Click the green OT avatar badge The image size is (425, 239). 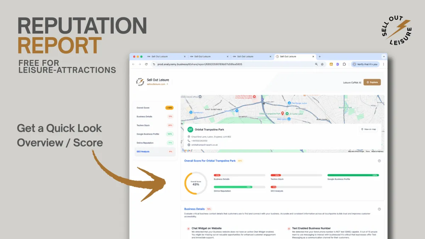[x=191, y=130]
